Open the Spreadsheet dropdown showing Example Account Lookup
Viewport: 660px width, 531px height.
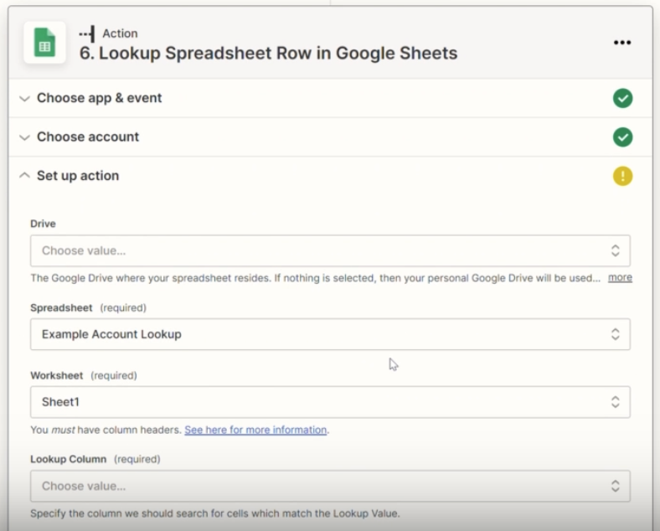coord(330,334)
